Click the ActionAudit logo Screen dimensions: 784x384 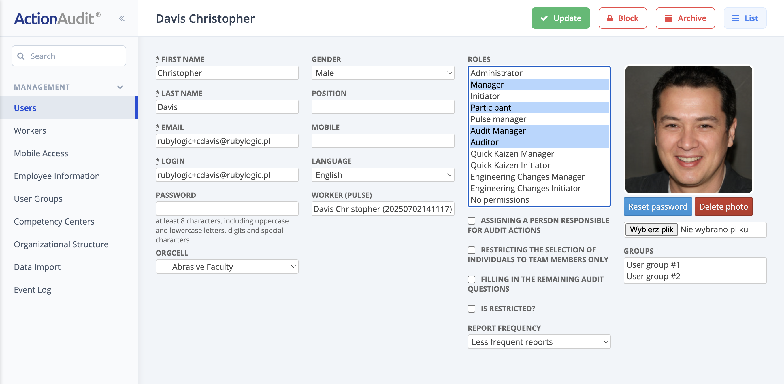click(56, 17)
